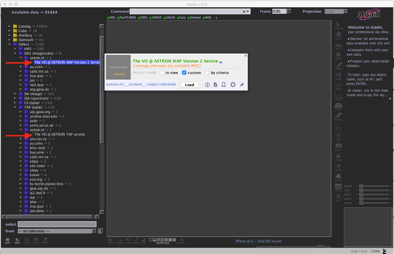Click the document icon in service popup
The height and width of the screenshot is (254, 394).
pyautogui.click(x=215, y=85)
